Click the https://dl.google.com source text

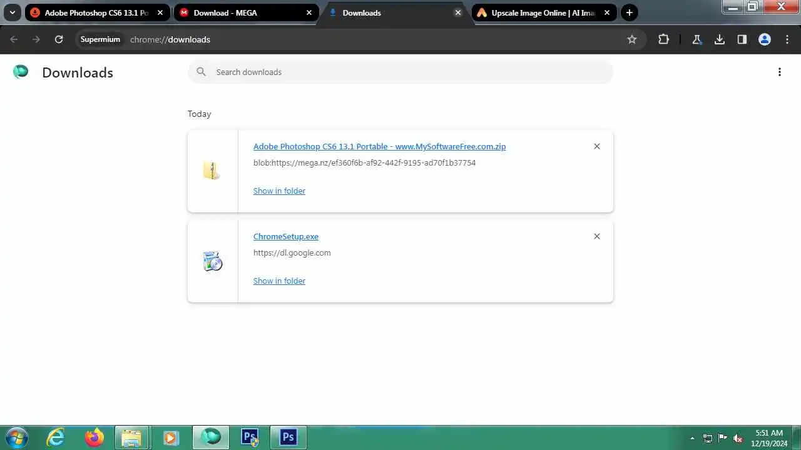click(292, 252)
